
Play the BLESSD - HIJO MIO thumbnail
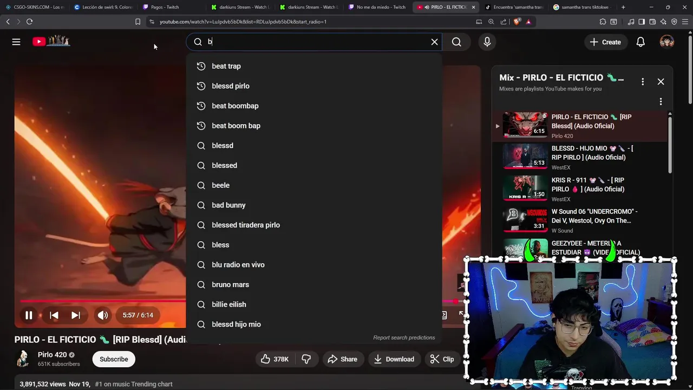pyautogui.click(x=525, y=156)
